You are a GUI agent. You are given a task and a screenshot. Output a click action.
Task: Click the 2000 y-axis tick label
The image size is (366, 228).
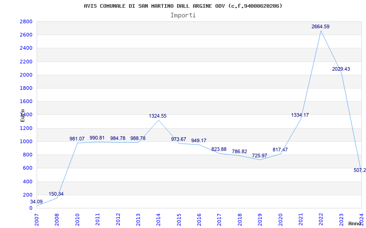coord(26,75)
